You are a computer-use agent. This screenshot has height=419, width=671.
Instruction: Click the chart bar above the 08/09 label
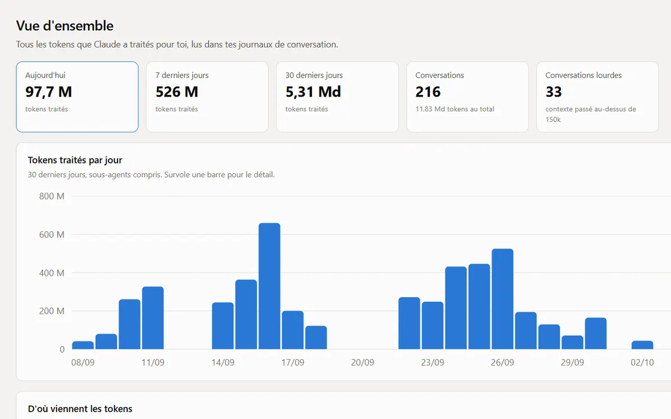[x=83, y=345]
